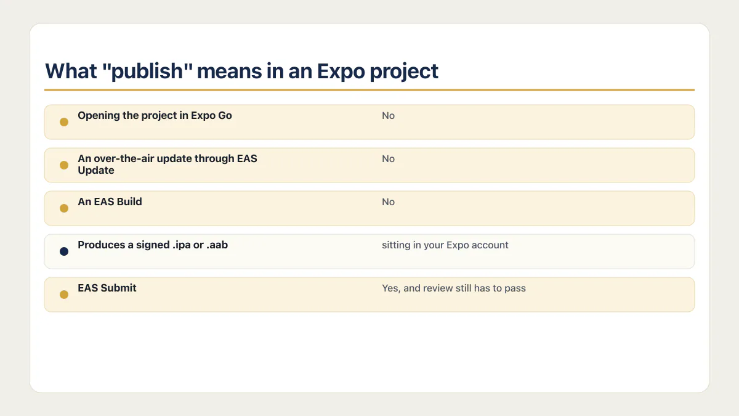This screenshot has height=416, width=739.
Task: Click the dark navy bullet beside Produces a signed .ipa
Action: (64, 251)
